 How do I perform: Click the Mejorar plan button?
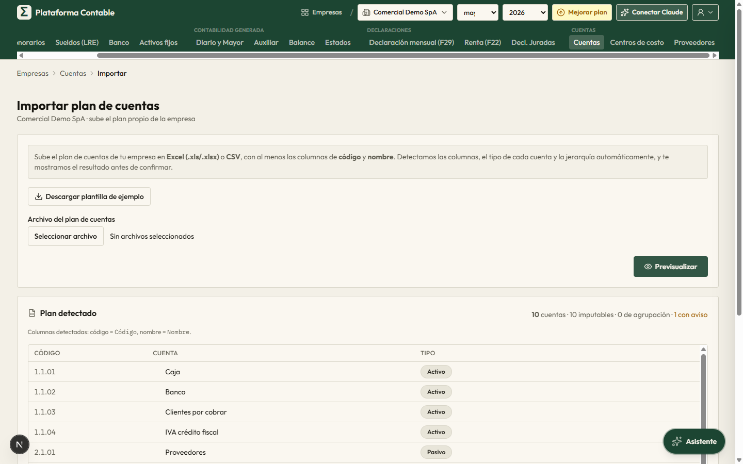(582, 12)
